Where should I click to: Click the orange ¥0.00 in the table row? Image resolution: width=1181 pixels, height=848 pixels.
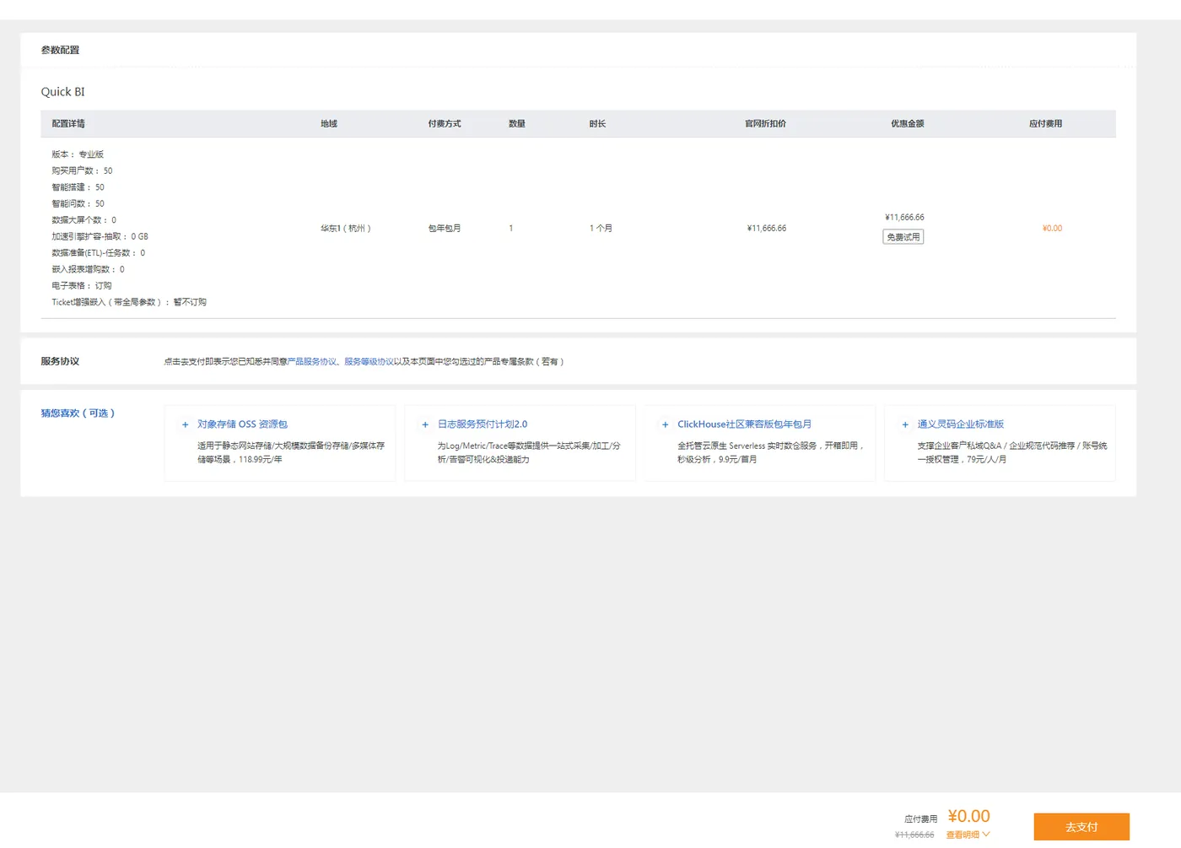[1052, 229]
